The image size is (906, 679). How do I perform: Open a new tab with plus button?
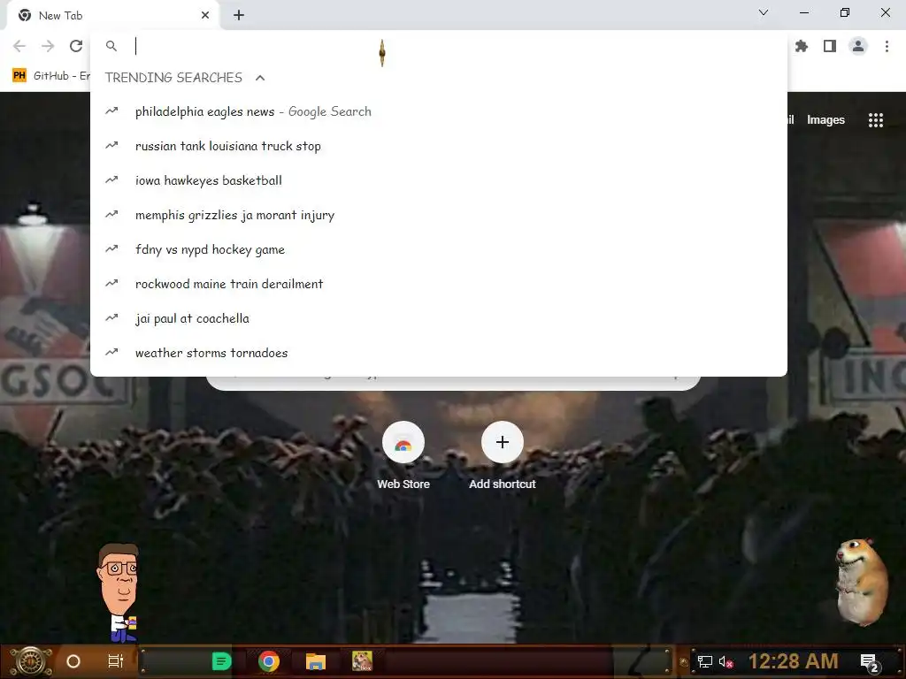click(x=239, y=16)
